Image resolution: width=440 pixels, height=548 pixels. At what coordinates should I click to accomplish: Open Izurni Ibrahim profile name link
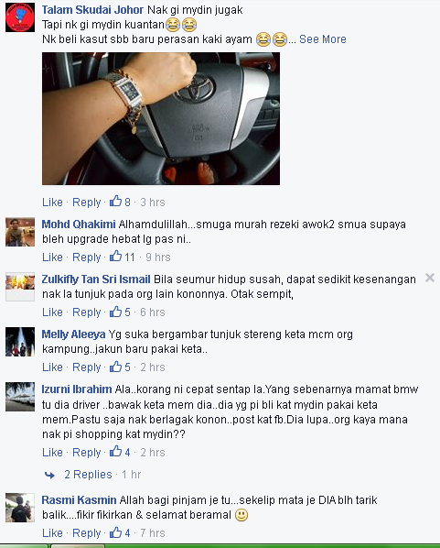[77, 389]
